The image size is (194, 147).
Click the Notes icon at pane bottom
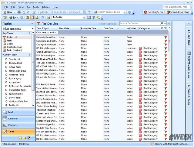[x=20, y=138]
